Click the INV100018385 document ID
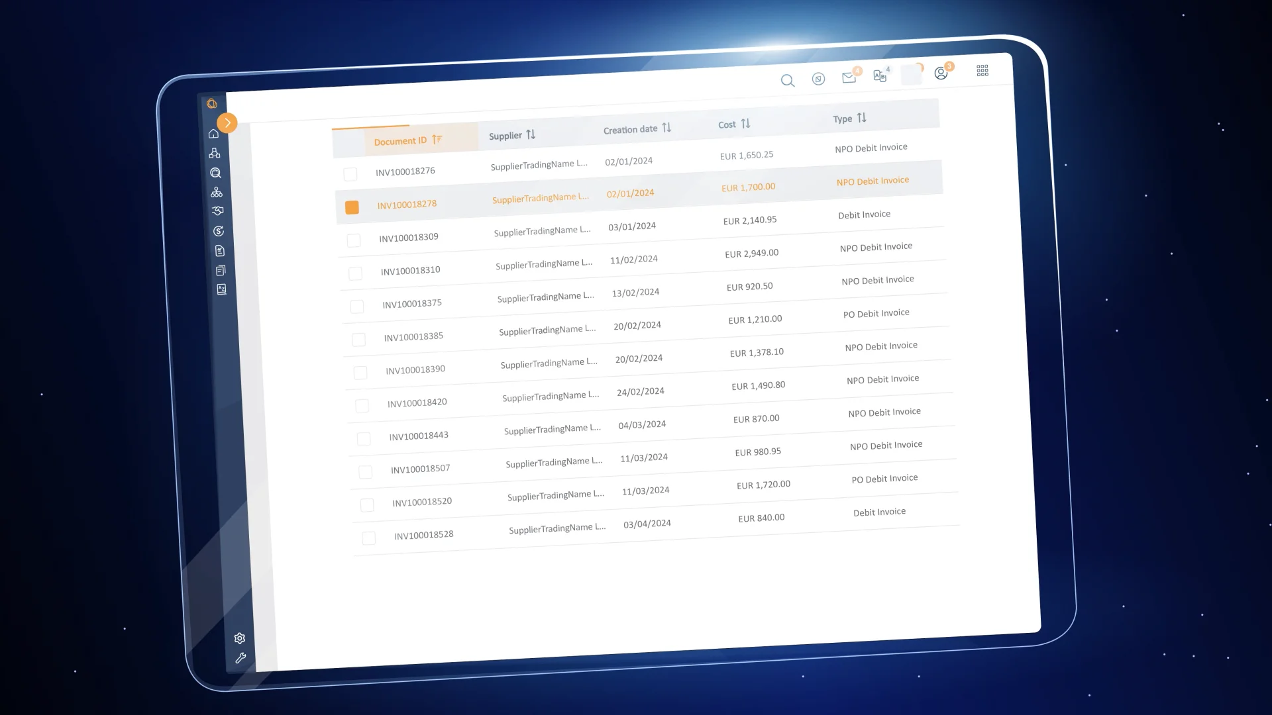 tap(413, 337)
